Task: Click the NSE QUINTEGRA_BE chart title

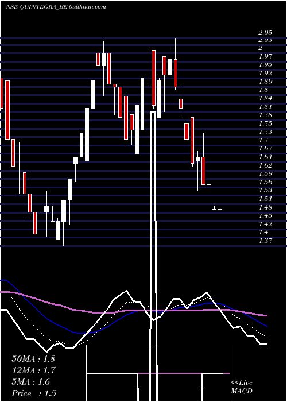Action: pyautogui.click(x=56, y=7)
